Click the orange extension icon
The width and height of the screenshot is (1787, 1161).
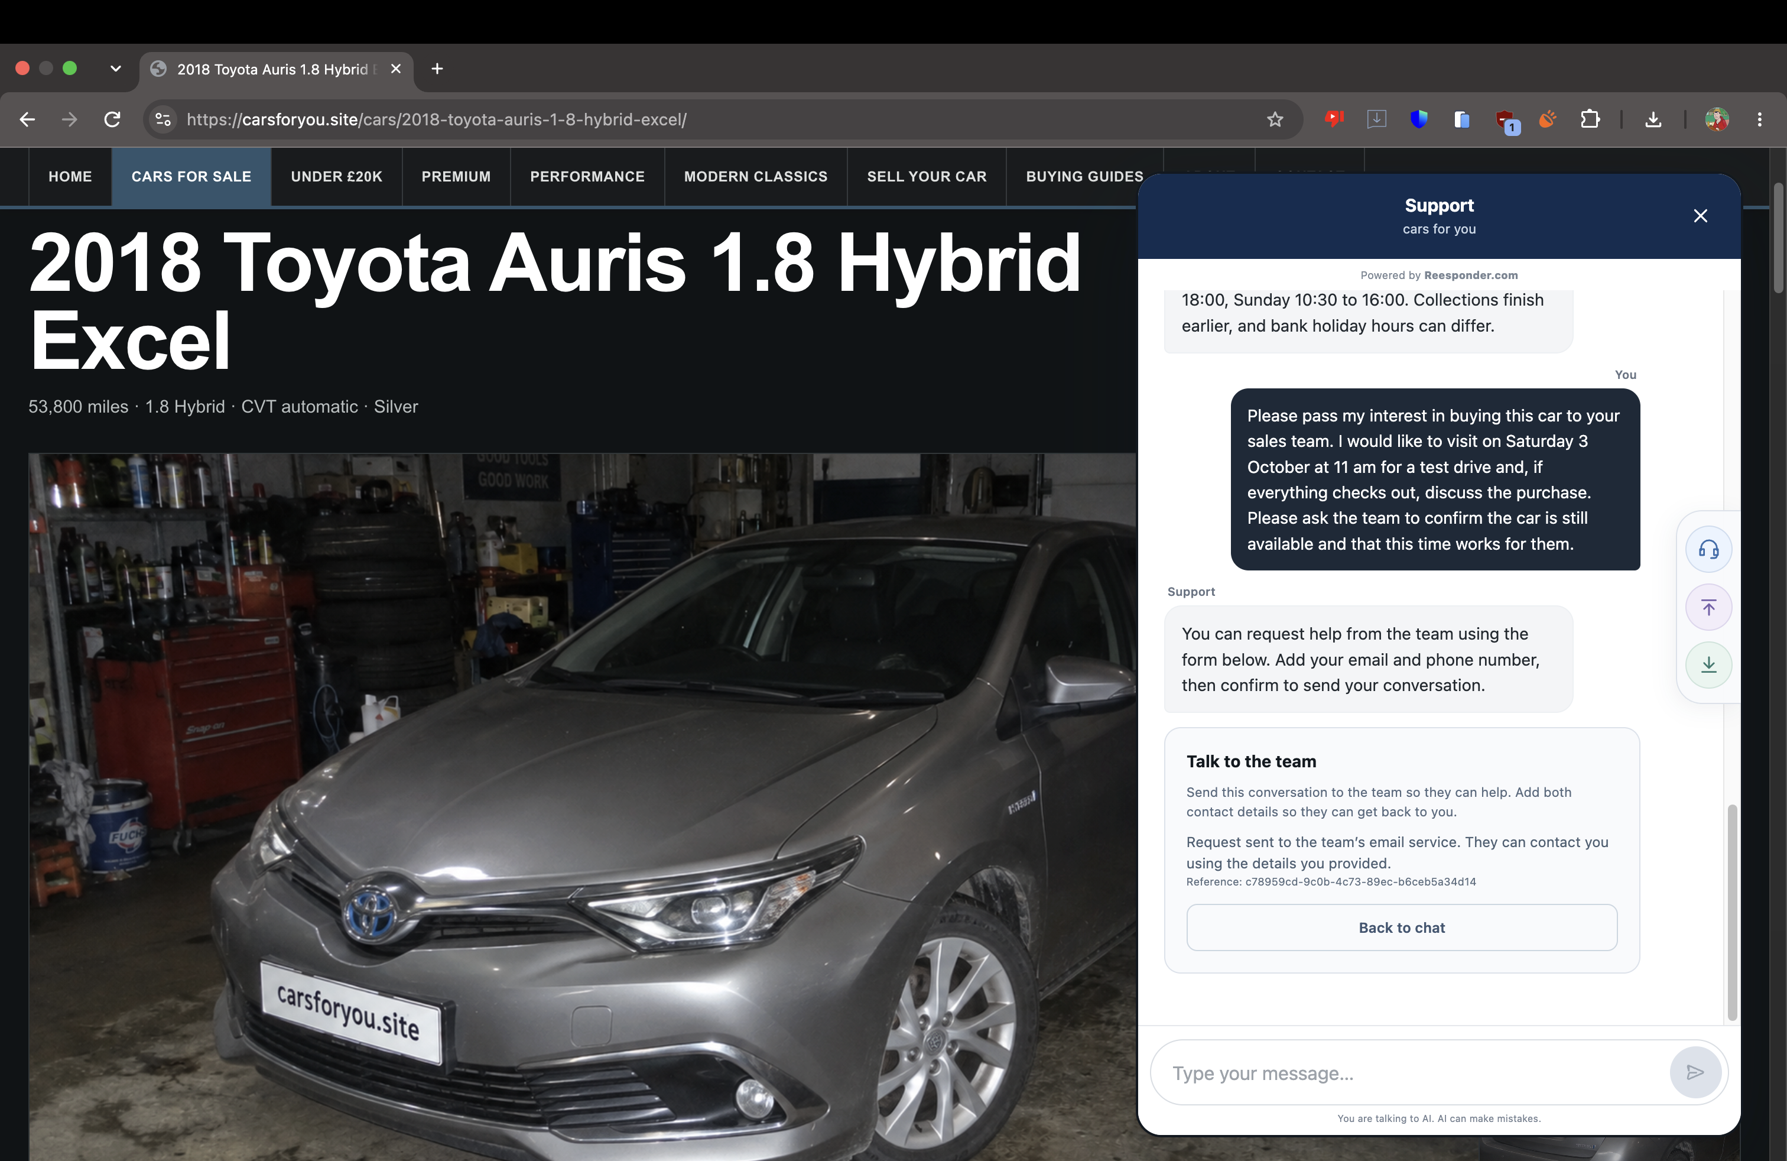tap(1546, 119)
